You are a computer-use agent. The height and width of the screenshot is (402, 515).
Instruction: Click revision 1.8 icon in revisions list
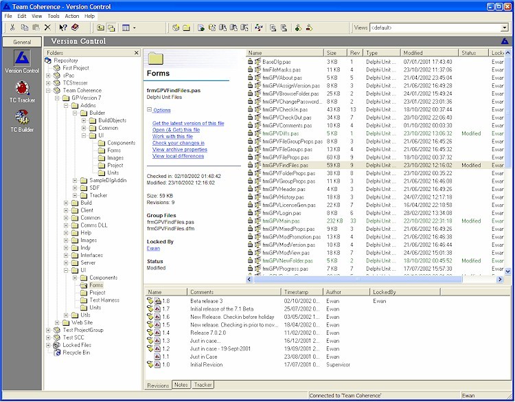point(158,301)
